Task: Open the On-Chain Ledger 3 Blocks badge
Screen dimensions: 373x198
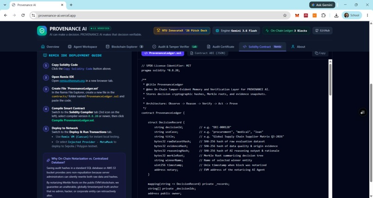Action: tap(286, 31)
